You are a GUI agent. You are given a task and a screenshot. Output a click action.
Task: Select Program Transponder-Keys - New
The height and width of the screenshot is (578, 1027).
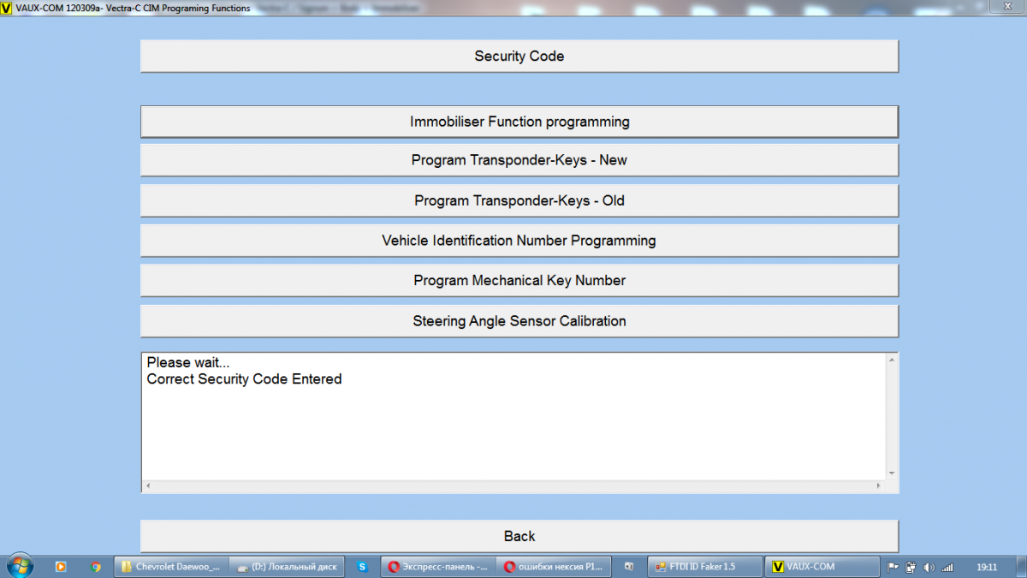coord(519,160)
